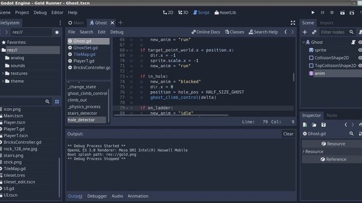Viewport: 362px width, 203px height.
Task: Open Search Help
Action: pyautogui.click(x=263, y=32)
